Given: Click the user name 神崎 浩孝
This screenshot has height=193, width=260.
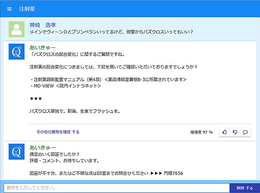Looking at the screenshot, I should pyautogui.click(x=43, y=25).
